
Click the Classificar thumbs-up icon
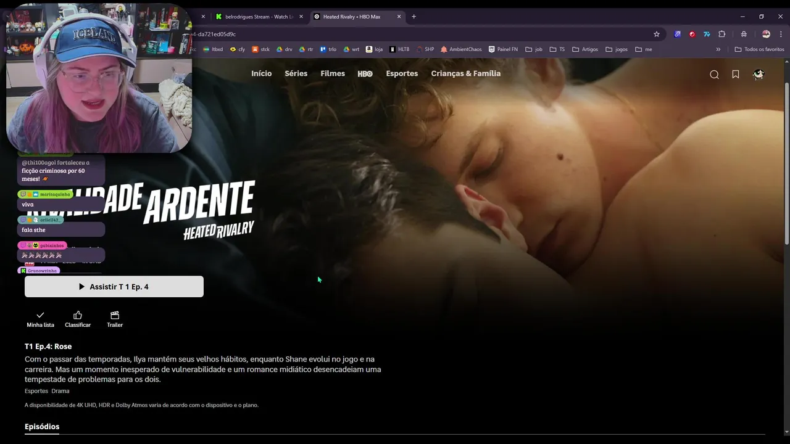point(78,315)
